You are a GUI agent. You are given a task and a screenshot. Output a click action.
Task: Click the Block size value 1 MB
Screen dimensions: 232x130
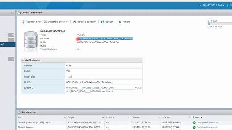(69, 77)
